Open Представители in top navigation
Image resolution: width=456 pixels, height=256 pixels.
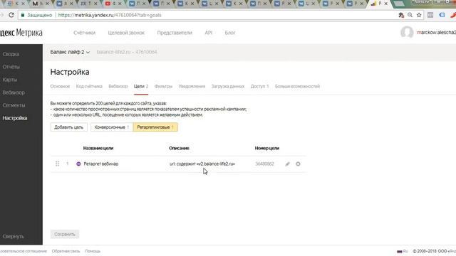pos(175,33)
